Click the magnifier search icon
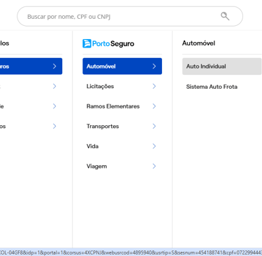This screenshot has width=262, height=256. click(x=225, y=16)
